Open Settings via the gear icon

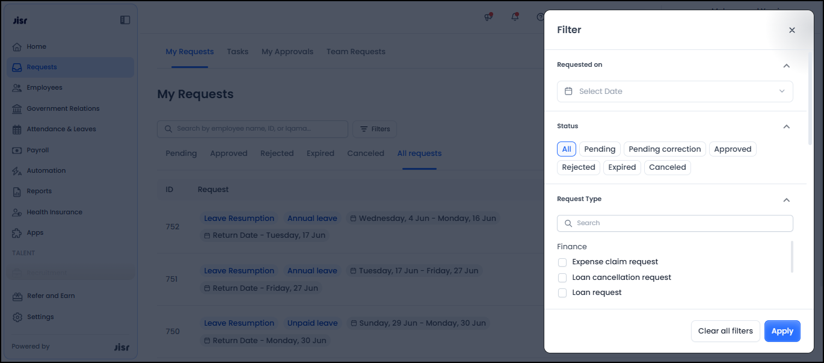click(17, 317)
